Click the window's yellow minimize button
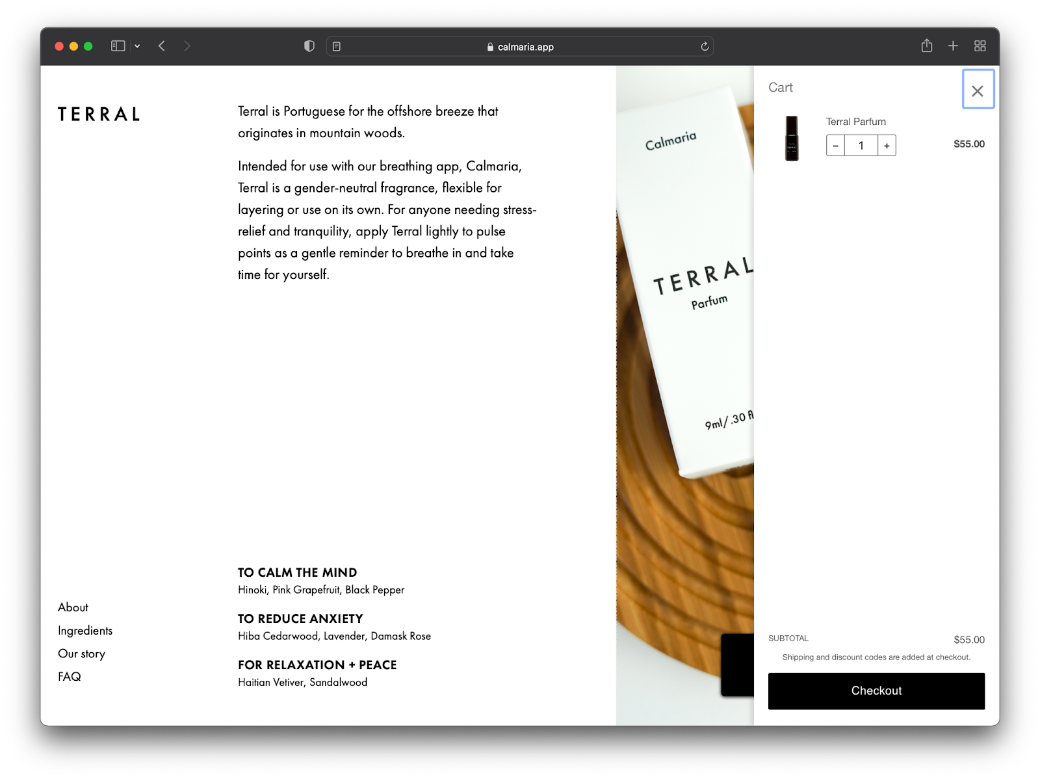Viewport: 1040px width, 779px height. [x=73, y=46]
